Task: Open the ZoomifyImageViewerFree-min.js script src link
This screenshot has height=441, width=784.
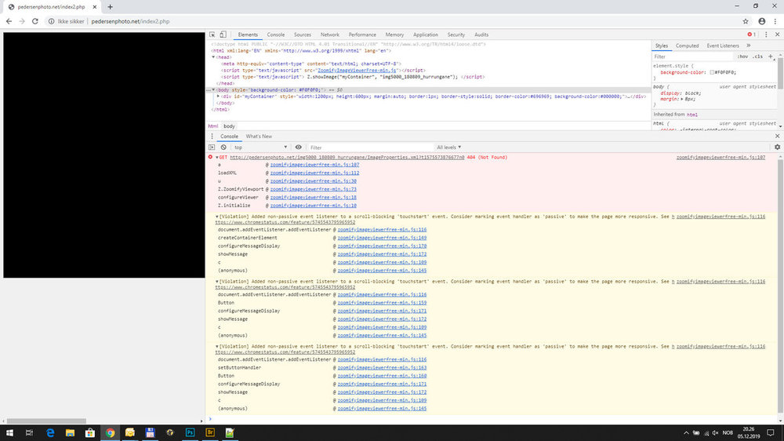Action: coord(357,71)
